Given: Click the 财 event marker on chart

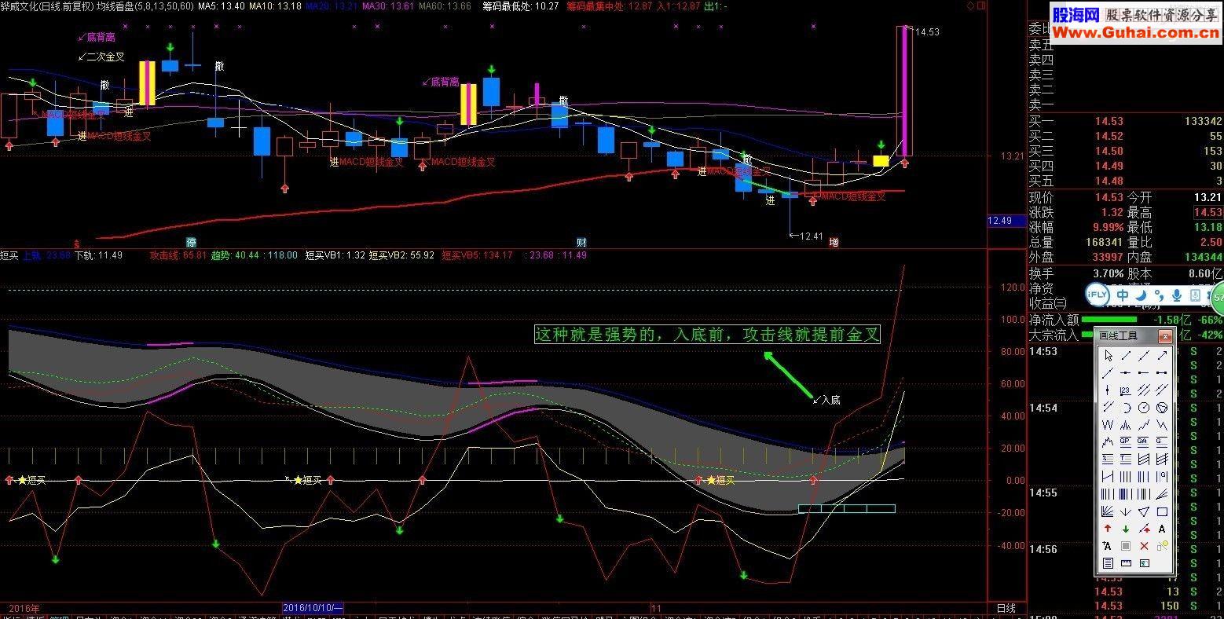Looking at the screenshot, I should (581, 242).
